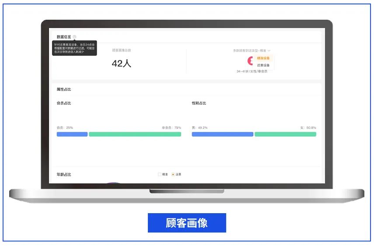
Task: Click the 性别占比 chart title
Action: [x=199, y=103]
